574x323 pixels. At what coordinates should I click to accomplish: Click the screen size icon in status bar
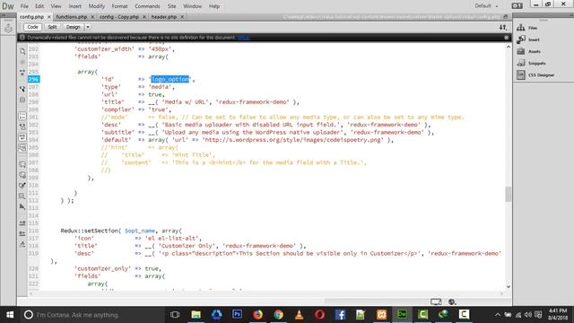(x=436, y=301)
